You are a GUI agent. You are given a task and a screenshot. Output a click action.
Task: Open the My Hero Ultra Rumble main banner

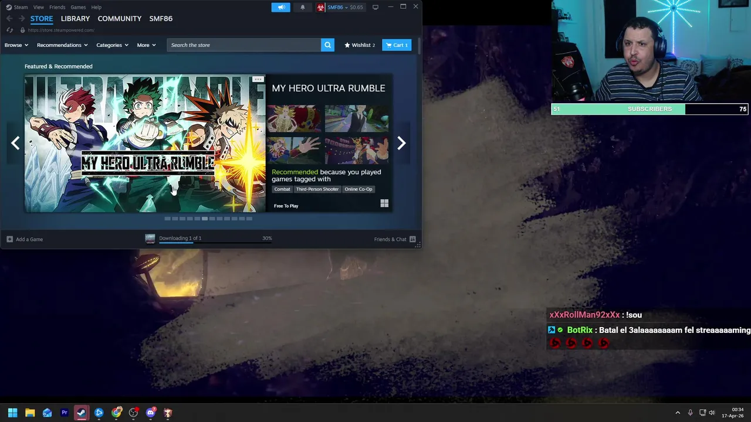pos(145,144)
